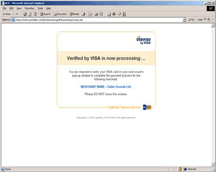Click the Messenger person icon
This screenshot has width=216, height=172.
[x=124, y=14]
